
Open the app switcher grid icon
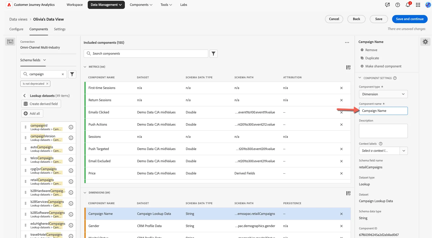(x=418, y=5)
